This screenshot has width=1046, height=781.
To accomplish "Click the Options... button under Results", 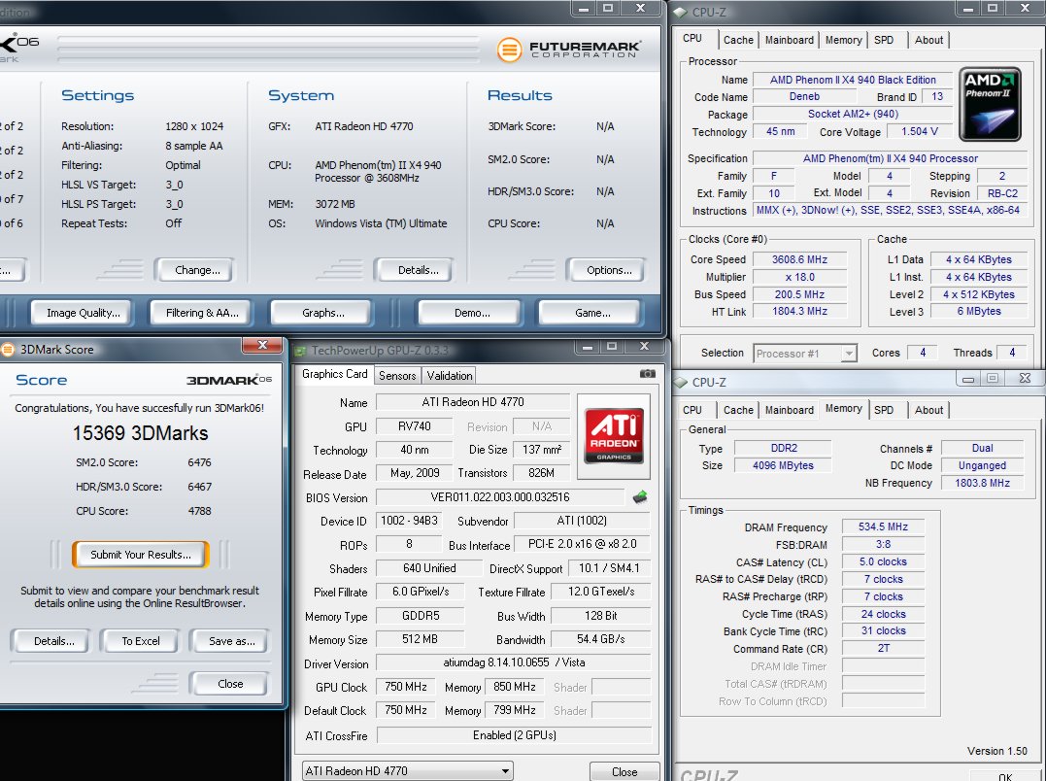I will point(606,270).
